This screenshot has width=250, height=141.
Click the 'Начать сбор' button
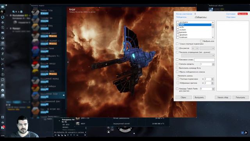223,98
